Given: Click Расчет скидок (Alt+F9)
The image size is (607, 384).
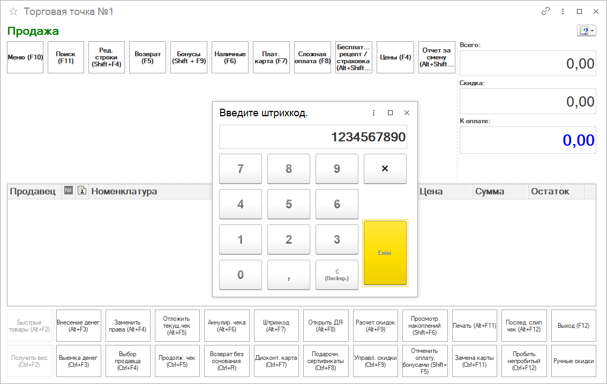Looking at the screenshot, I should (376, 326).
